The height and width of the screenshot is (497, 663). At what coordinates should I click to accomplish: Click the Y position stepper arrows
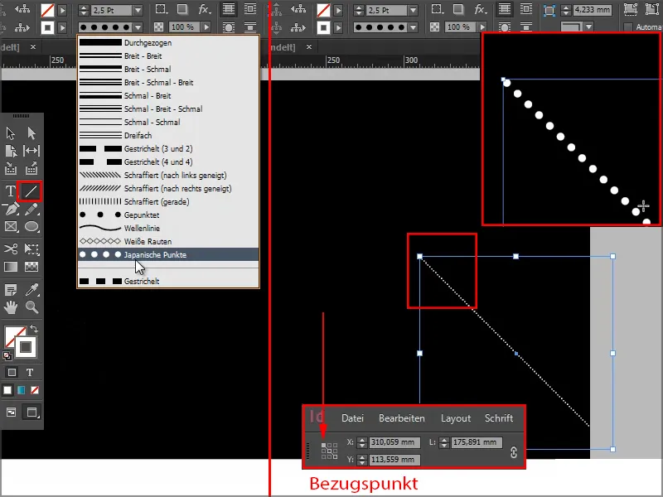362,460
